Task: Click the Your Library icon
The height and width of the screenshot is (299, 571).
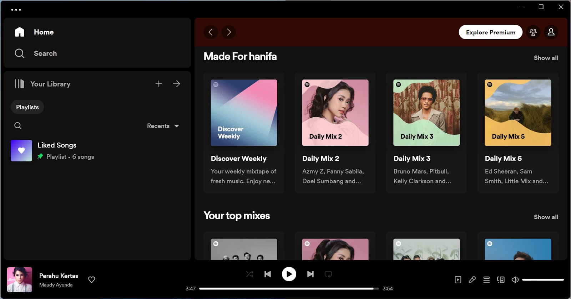Action: pos(20,84)
